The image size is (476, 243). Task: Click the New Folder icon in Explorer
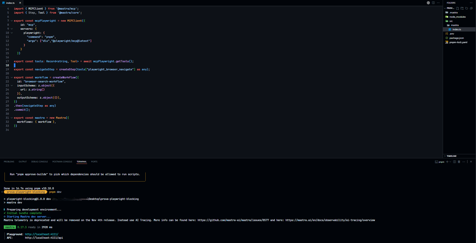click(x=462, y=8)
